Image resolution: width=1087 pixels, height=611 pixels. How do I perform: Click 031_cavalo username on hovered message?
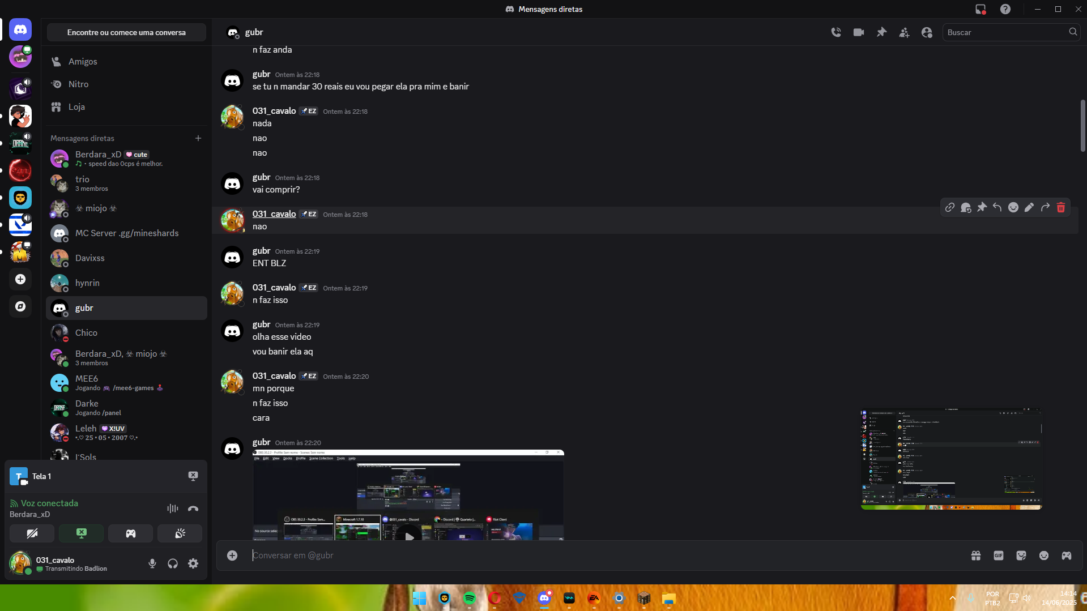(274, 214)
